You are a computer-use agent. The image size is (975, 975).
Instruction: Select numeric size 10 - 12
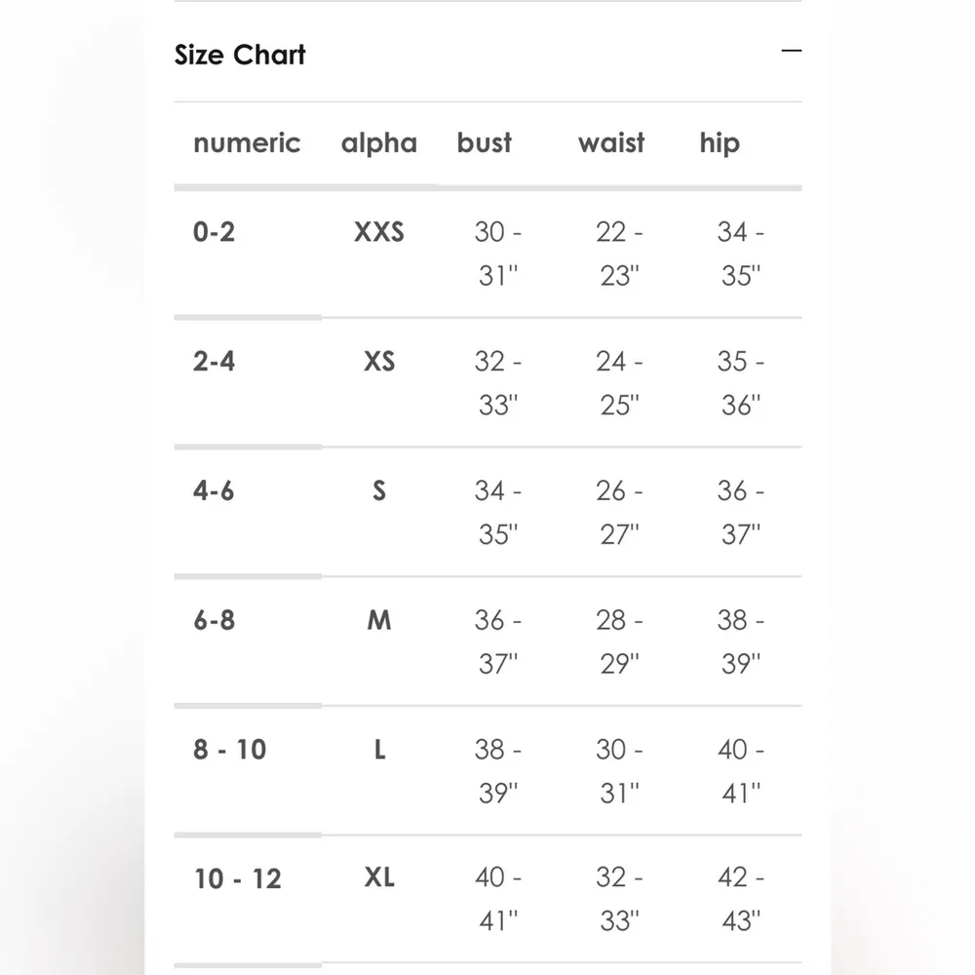[x=238, y=878]
